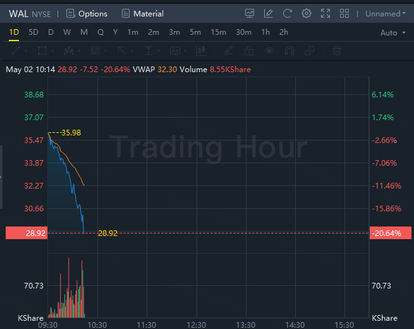Click the red -20.64% change label

pos(391,233)
